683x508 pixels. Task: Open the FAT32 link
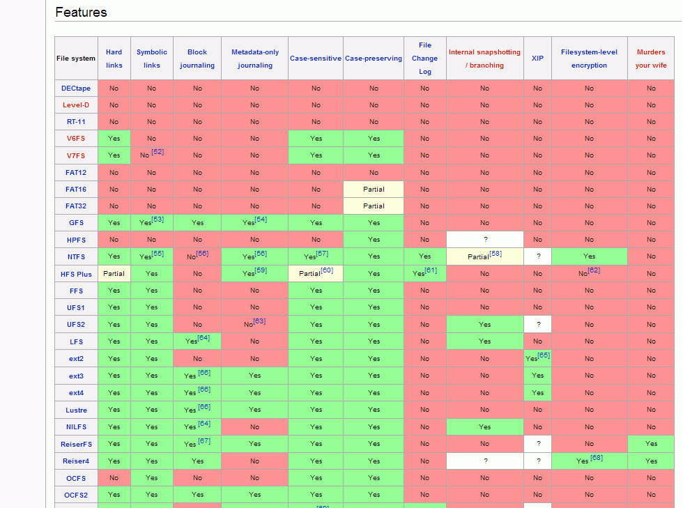[76, 206]
